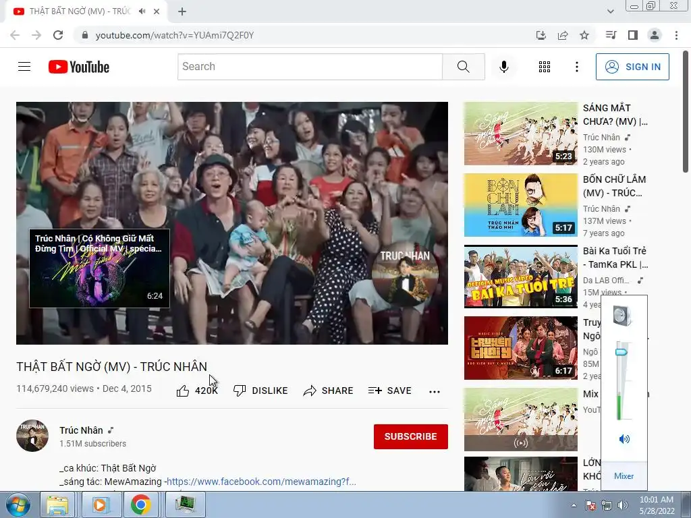Open the Truyền Thái Y video thumbnail

(x=520, y=348)
